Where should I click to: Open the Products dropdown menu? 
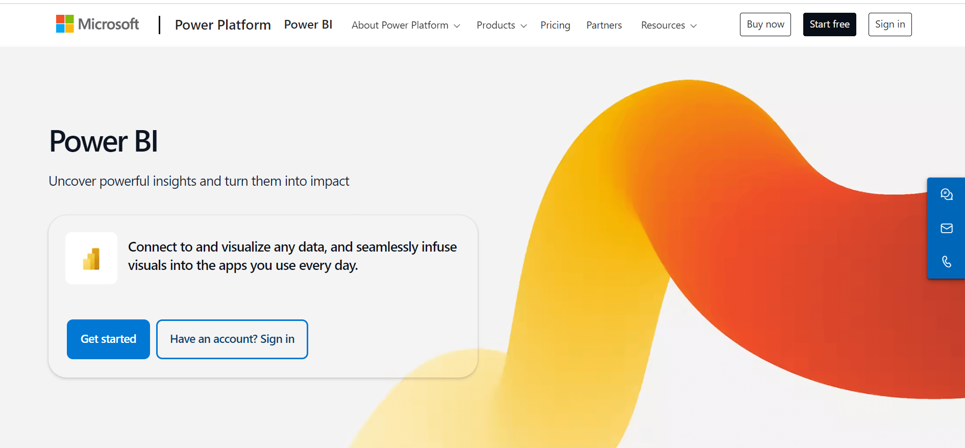pyautogui.click(x=501, y=25)
